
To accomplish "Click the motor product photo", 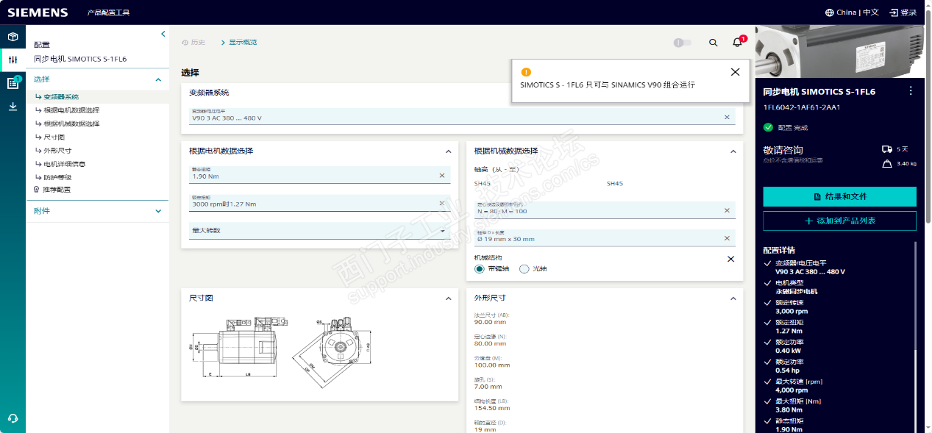I will 839,51.
